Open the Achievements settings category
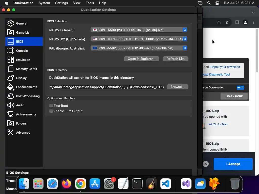259x194 pixels. click(24, 114)
